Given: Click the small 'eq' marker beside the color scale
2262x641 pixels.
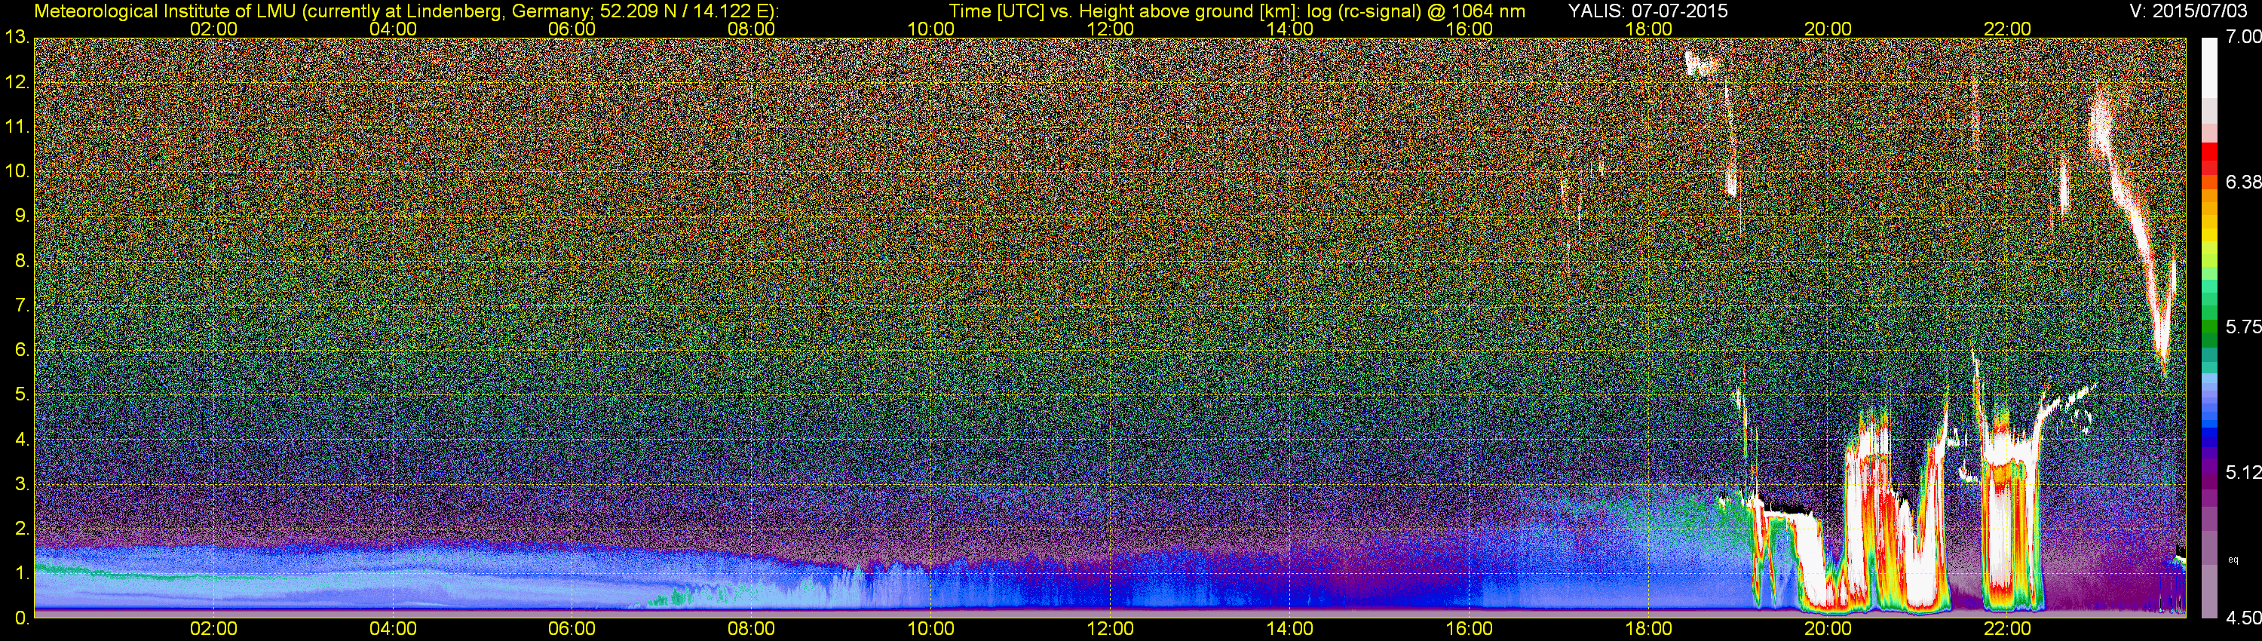Looking at the screenshot, I should click(2233, 559).
